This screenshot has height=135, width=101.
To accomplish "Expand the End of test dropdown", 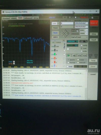I will tap(80, 37).
